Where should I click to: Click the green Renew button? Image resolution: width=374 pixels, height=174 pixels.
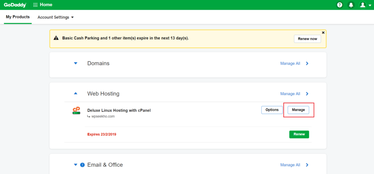point(299,134)
